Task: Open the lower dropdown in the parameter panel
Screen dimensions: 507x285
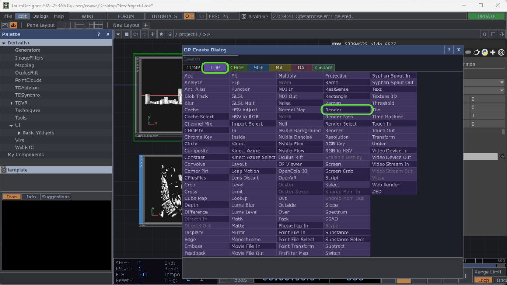Action: point(502,90)
